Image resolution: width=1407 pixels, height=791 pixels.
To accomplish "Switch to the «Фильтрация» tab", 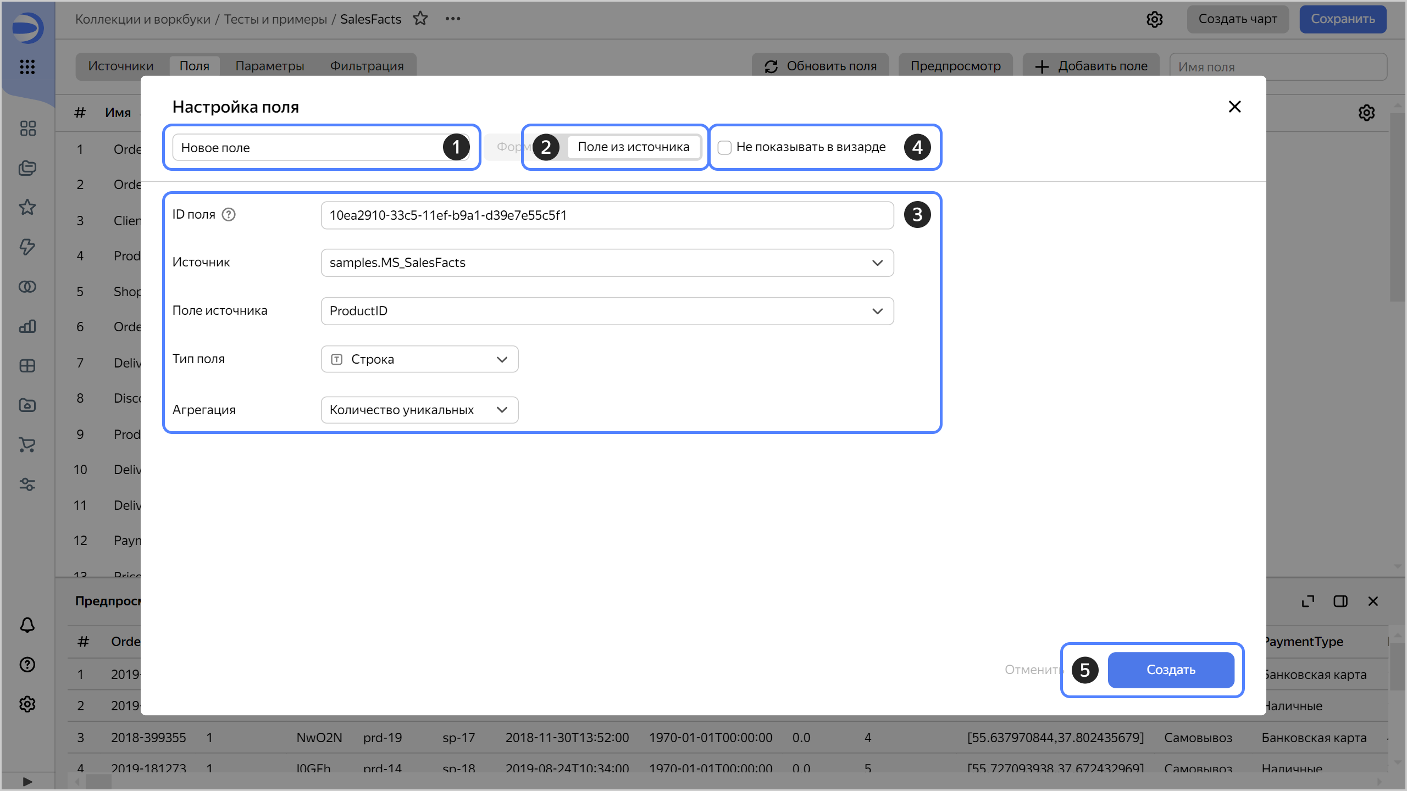I will tap(367, 65).
